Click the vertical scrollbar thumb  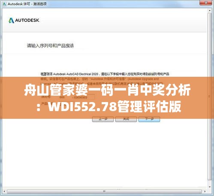210,96
